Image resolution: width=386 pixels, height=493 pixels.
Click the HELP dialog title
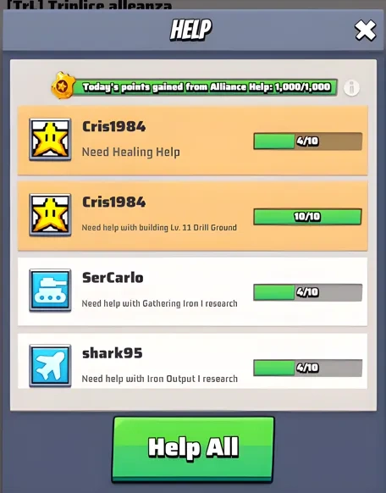pos(190,30)
